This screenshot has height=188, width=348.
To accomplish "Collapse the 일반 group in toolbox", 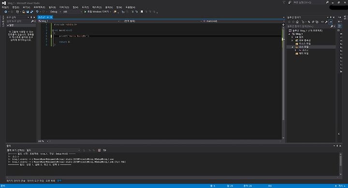I will [x=8, y=25].
